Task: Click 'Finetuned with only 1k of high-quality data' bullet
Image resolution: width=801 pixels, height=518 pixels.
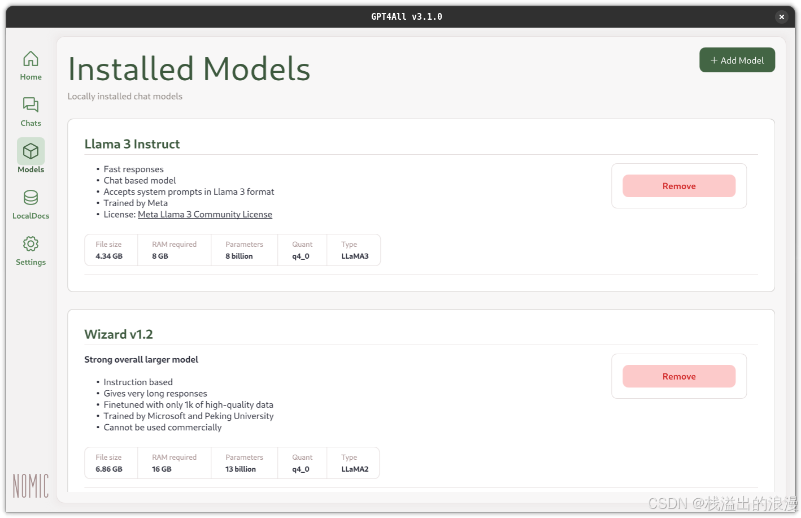Action: (x=188, y=405)
